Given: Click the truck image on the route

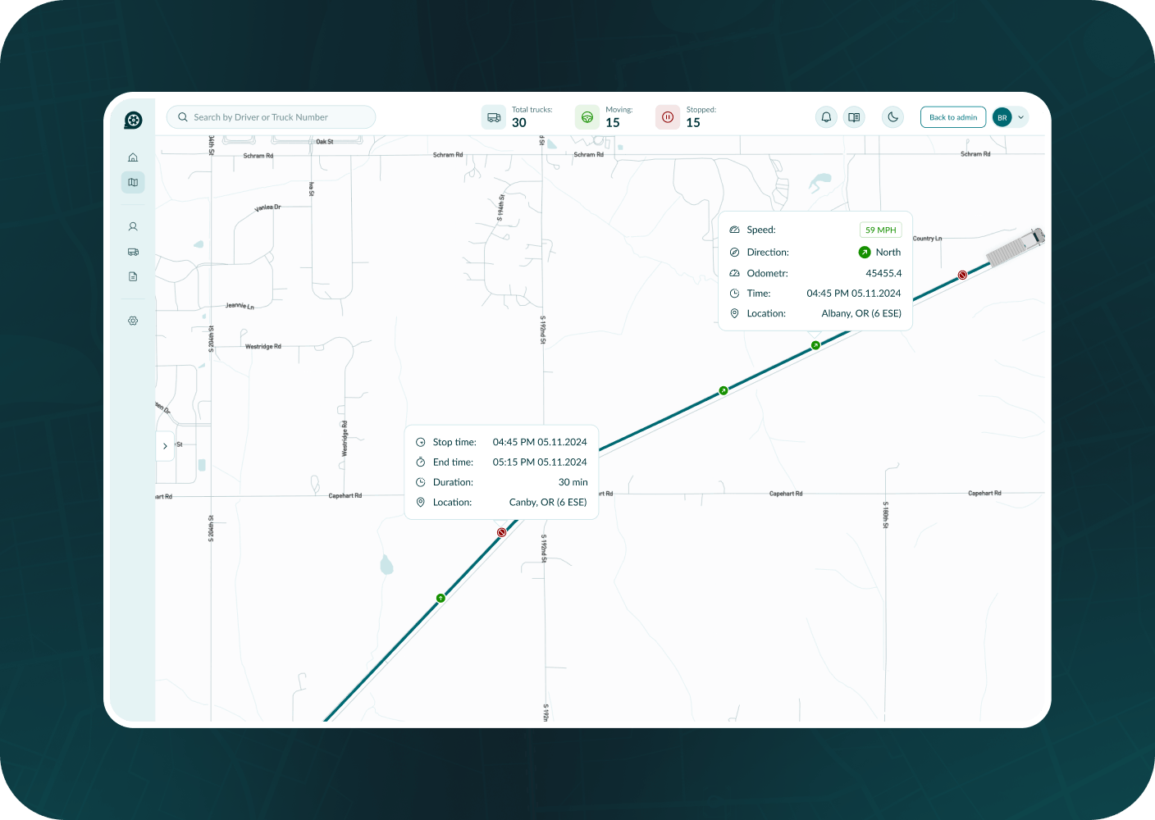Looking at the screenshot, I should coord(1016,248).
